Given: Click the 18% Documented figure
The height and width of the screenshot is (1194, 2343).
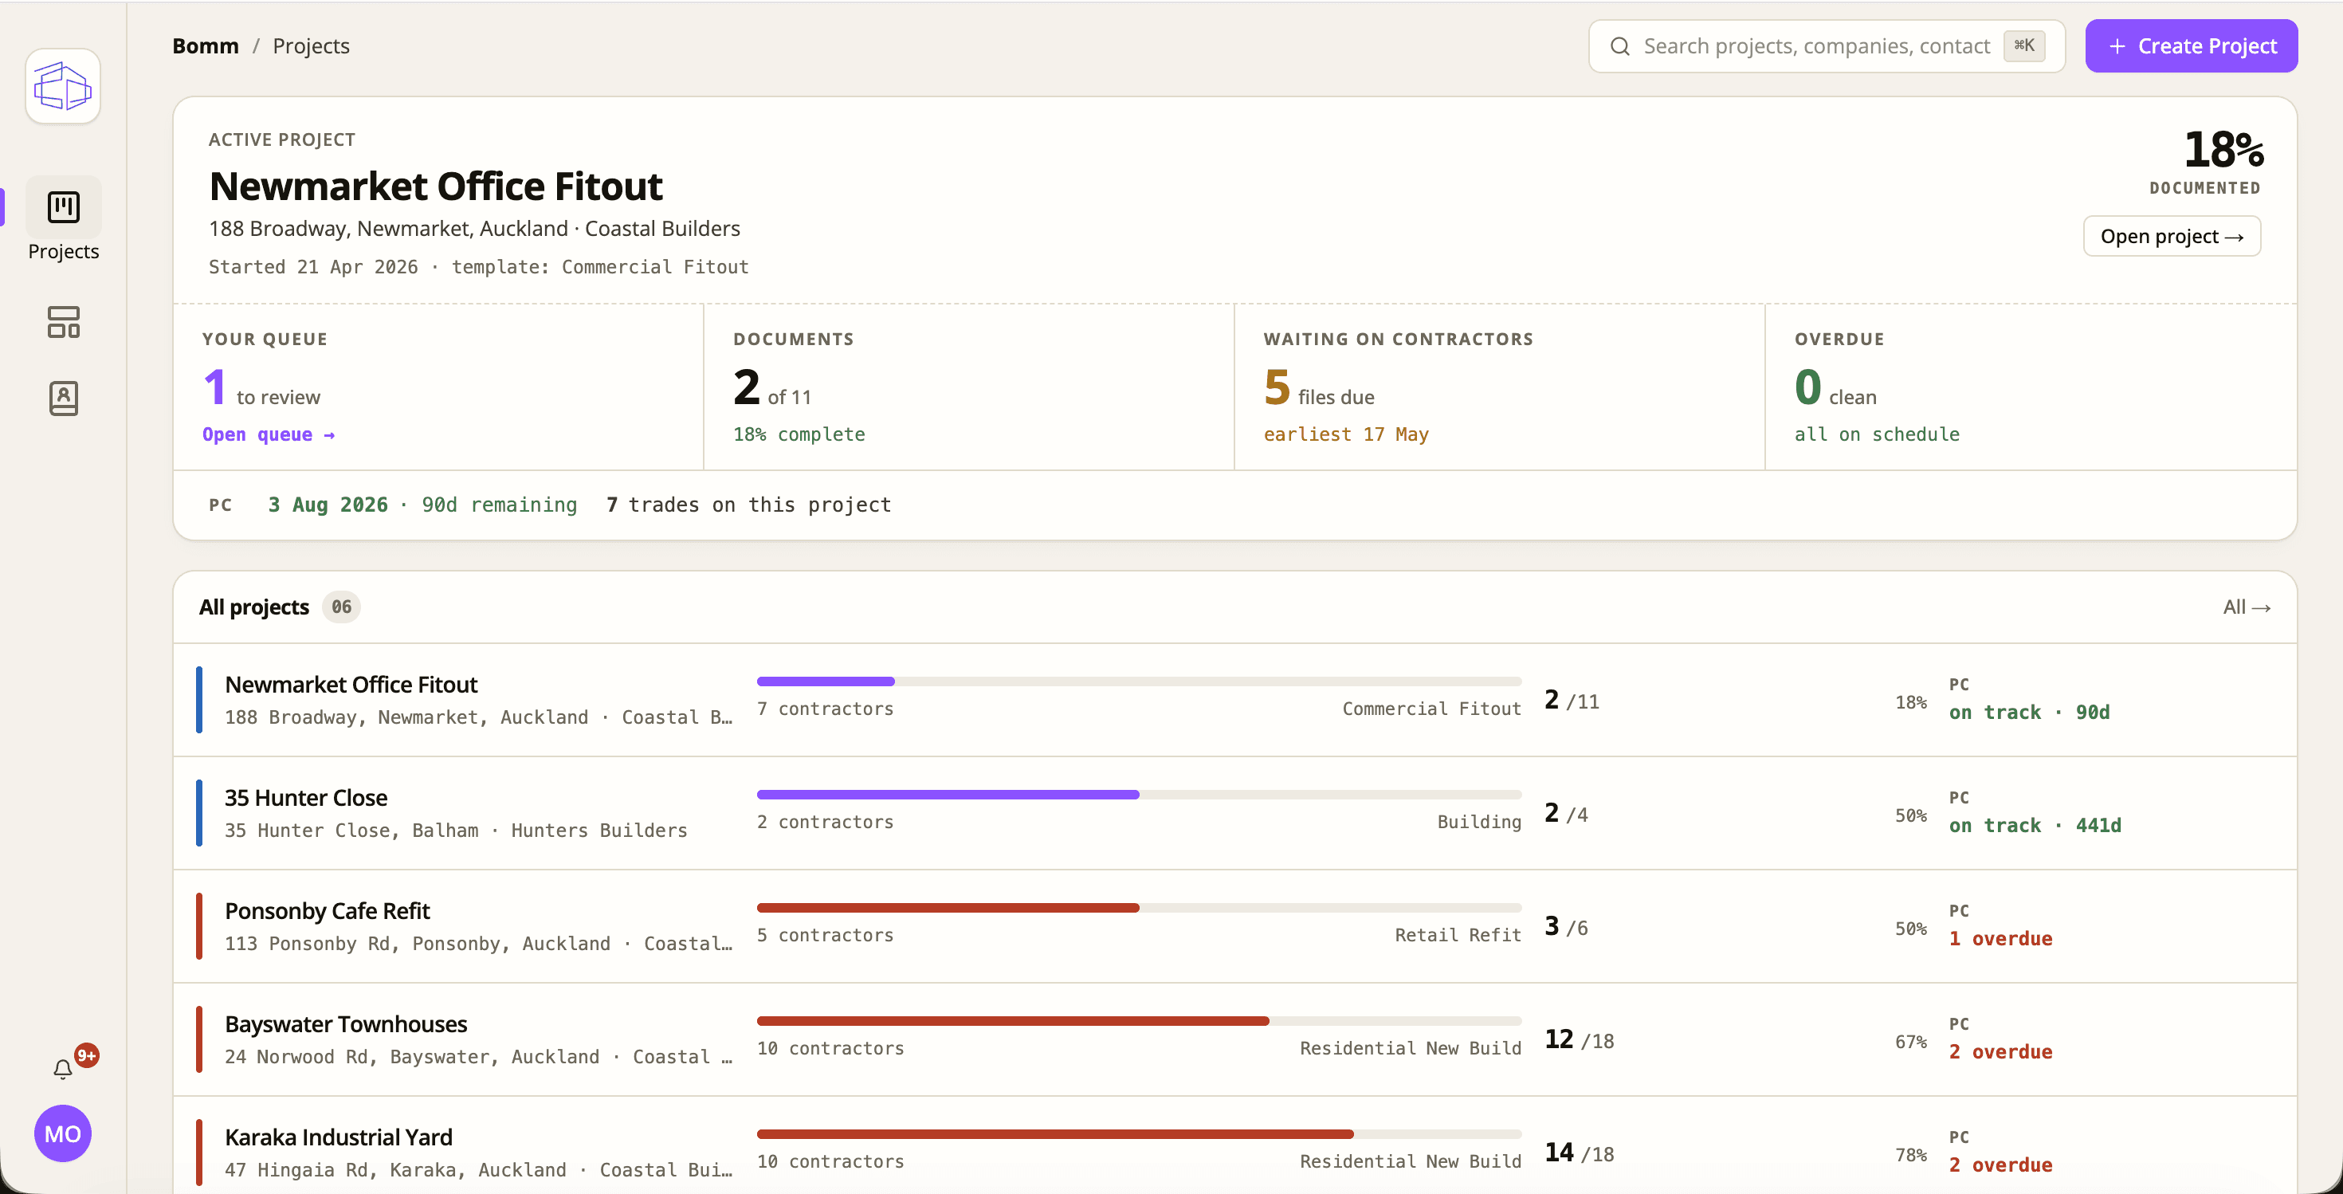Looking at the screenshot, I should tap(2223, 149).
